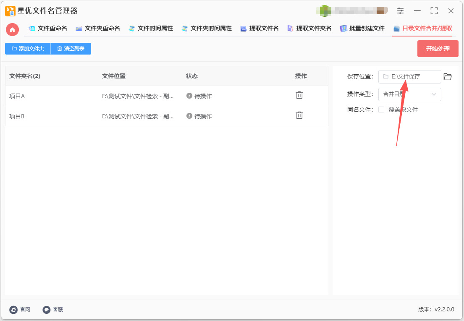The width and height of the screenshot is (464, 321).
Task: Switch to 文件时间属性 tab
Action: [x=151, y=29]
